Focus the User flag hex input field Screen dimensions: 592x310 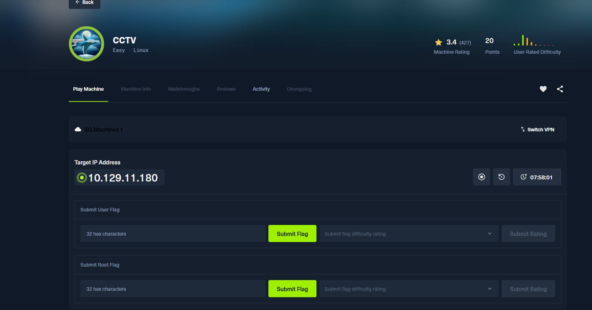tap(173, 234)
